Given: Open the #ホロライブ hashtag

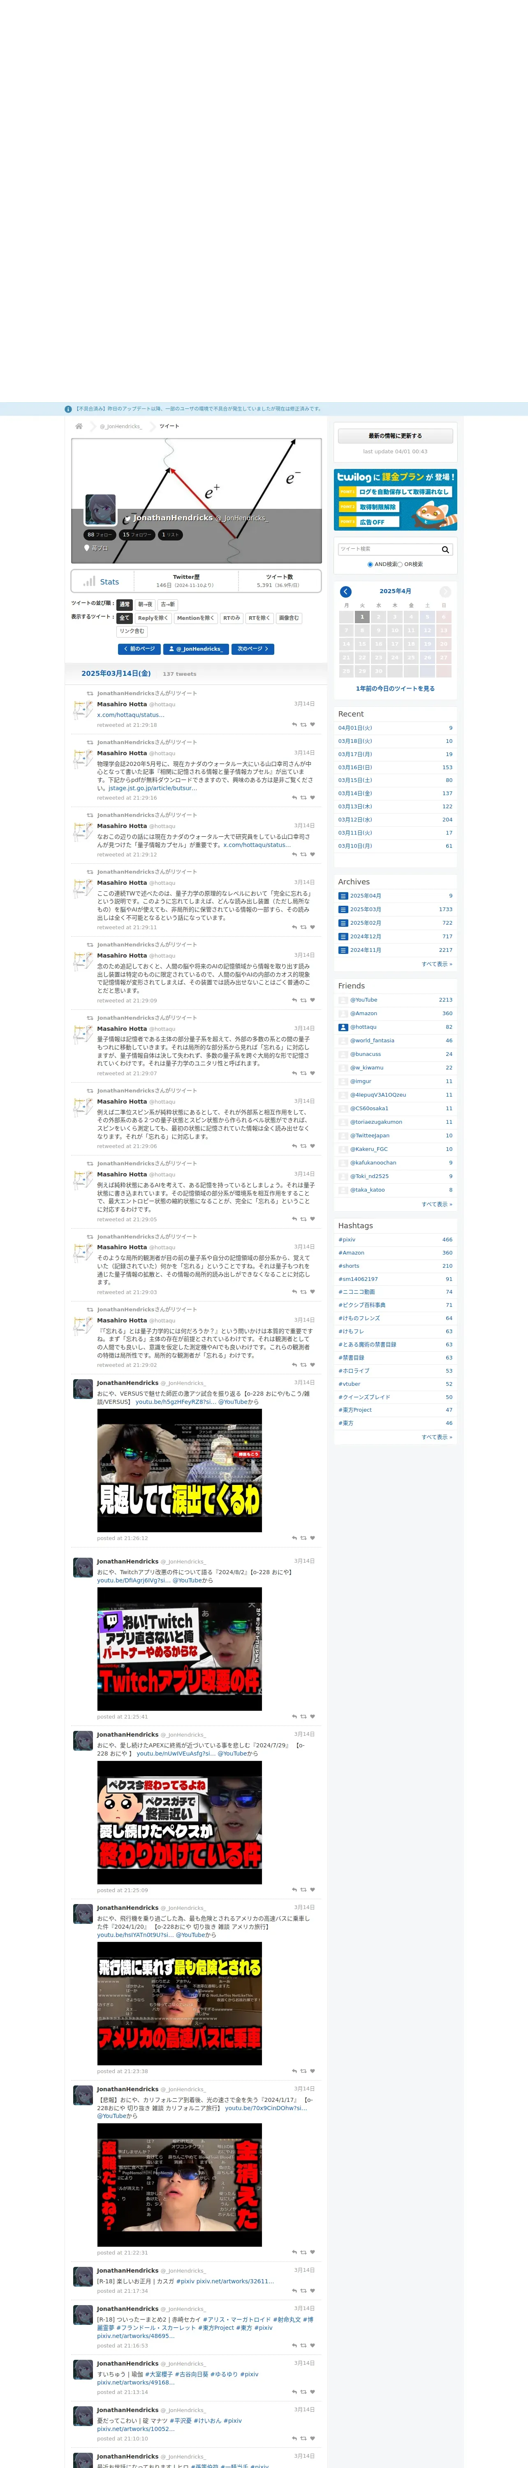Looking at the screenshot, I should click(x=354, y=1371).
